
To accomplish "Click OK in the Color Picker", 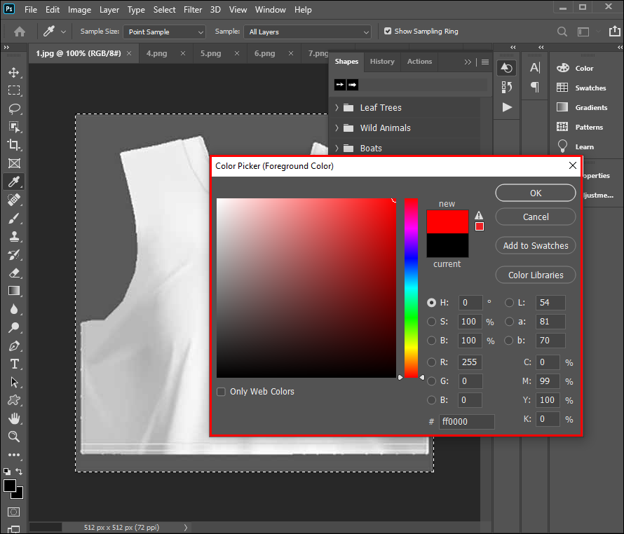I will pos(536,193).
